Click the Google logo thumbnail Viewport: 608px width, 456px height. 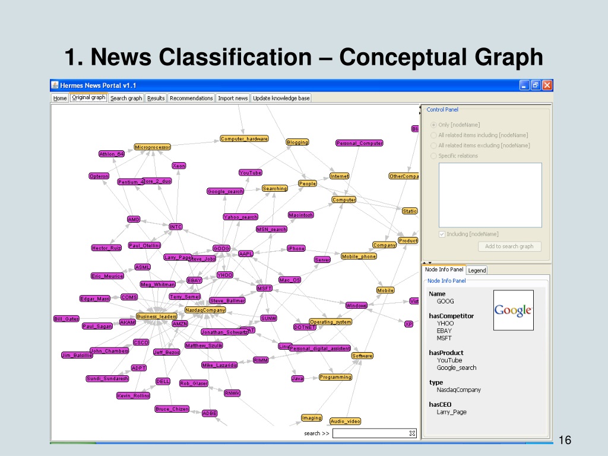pos(514,310)
